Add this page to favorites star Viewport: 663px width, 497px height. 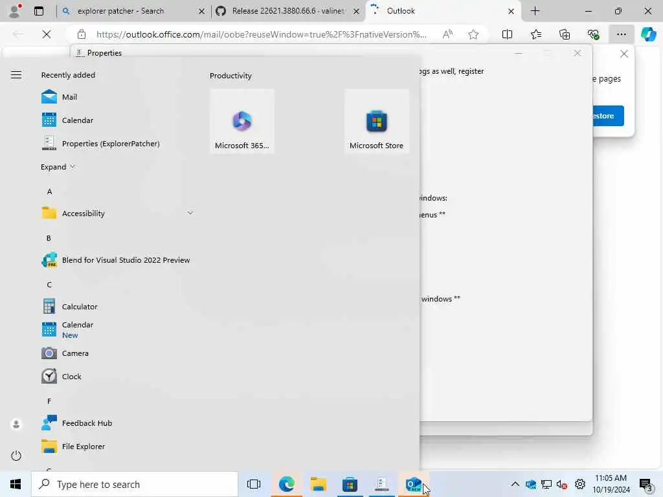tap(473, 34)
